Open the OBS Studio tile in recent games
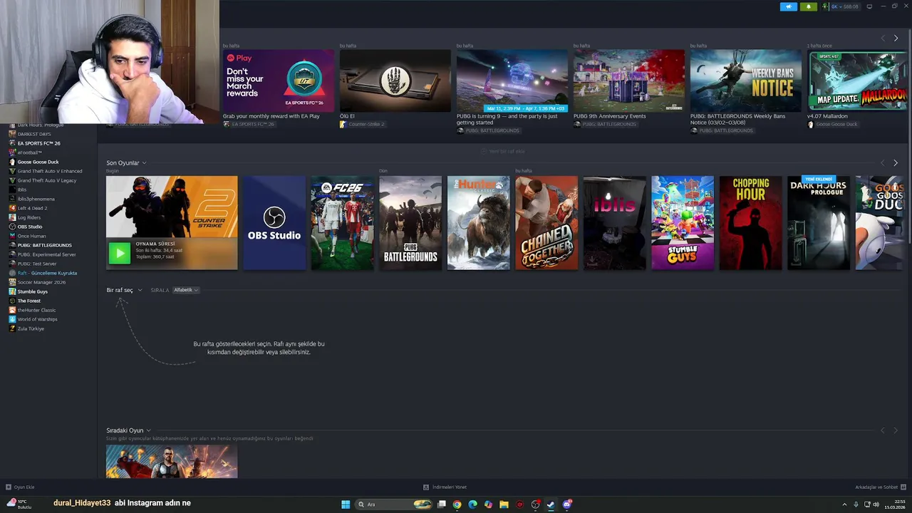The height and width of the screenshot is (513, 912). point(274,223)
